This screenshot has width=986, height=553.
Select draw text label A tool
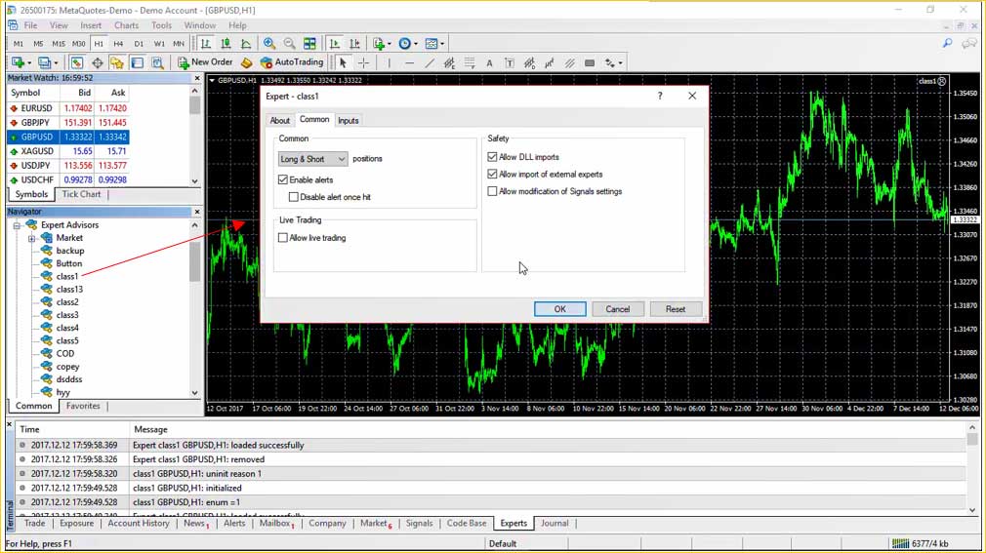[489, 62]
